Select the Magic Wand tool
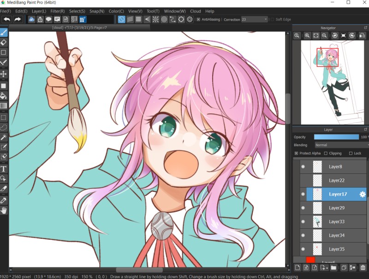 click(4, 137)
